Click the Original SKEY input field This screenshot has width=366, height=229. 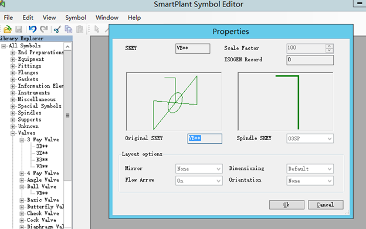click(205, 138)
